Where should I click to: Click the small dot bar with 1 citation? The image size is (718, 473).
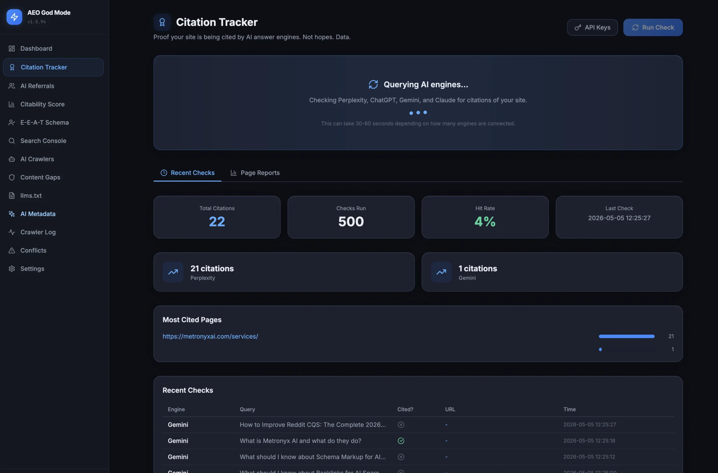tap(600, 349)
